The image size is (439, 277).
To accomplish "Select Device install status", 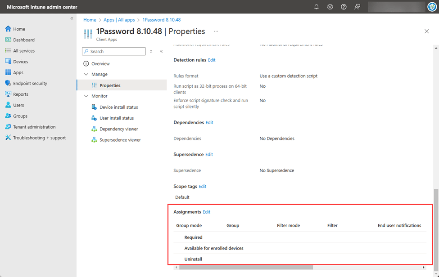I will pyautogui.click(x=118, y=107).
